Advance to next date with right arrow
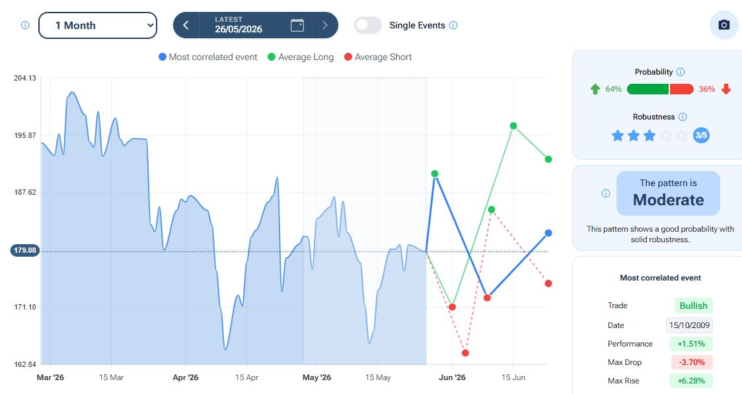Screen dimensions: 742x394 [x=324, y=25]
